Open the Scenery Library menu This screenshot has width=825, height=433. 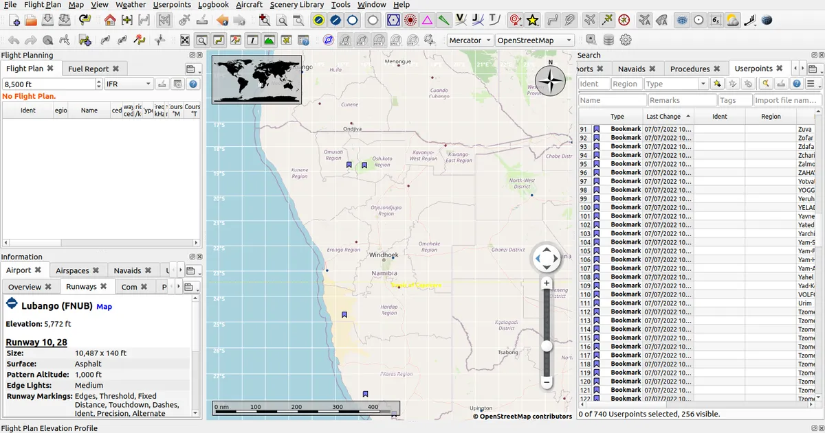296,5
